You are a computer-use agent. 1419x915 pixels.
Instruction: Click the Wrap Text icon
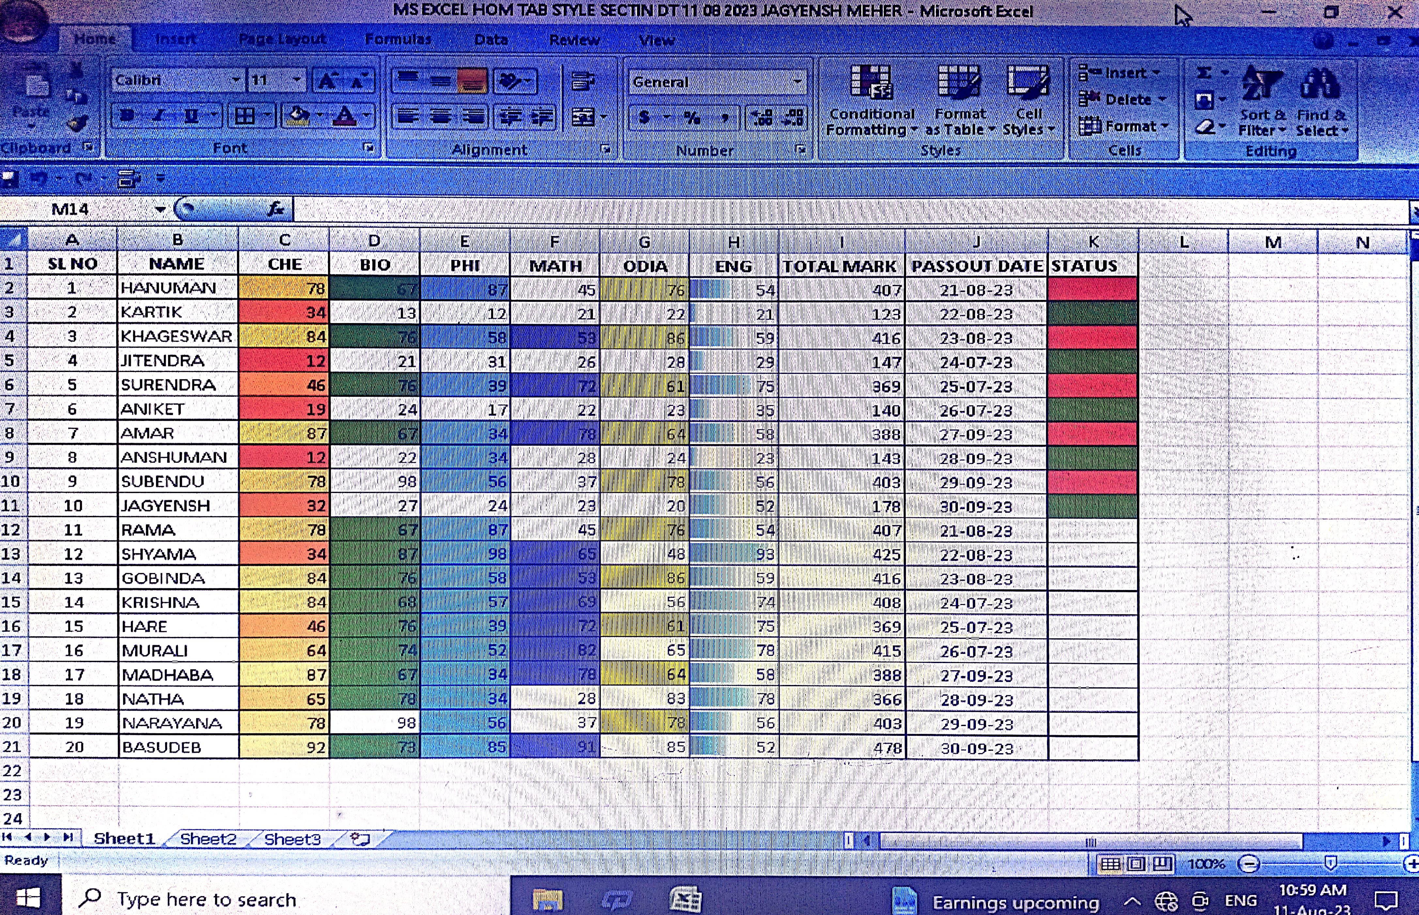tap(583, 81)
